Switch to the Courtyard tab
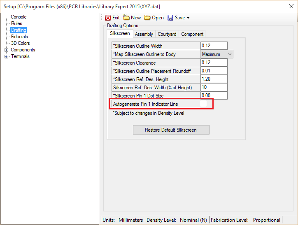The height and width of the screenshot is (225, 298). tap(167, 34)
